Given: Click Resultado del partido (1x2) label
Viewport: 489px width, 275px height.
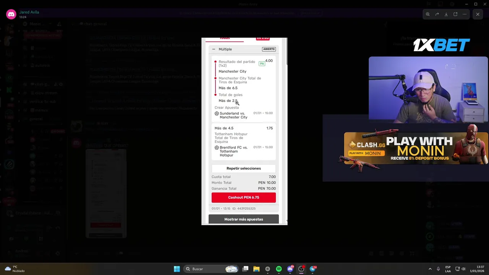Looking at the screenshot, I should pyautogui.click(x=237, y=63).
